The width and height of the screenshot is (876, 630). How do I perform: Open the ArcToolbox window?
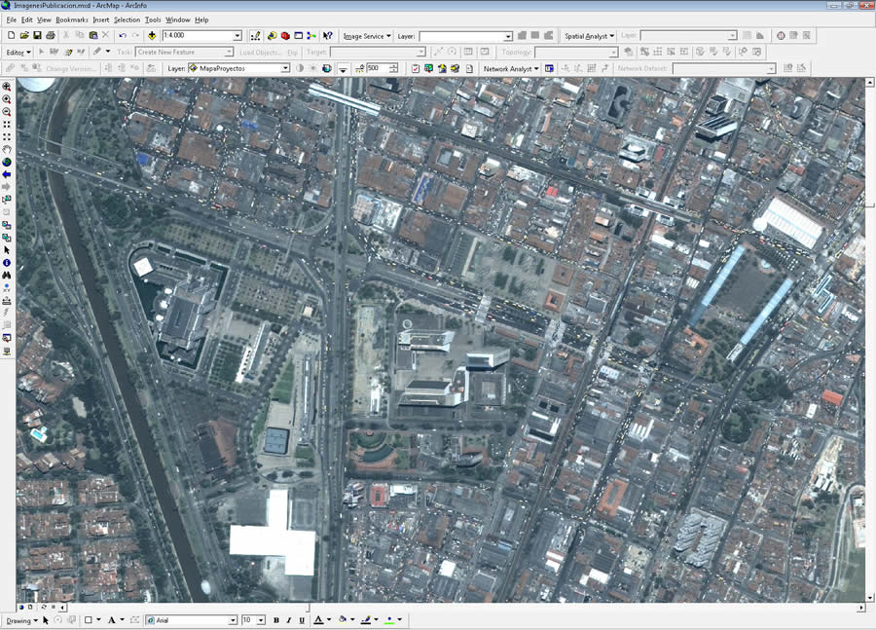[285, 36]
